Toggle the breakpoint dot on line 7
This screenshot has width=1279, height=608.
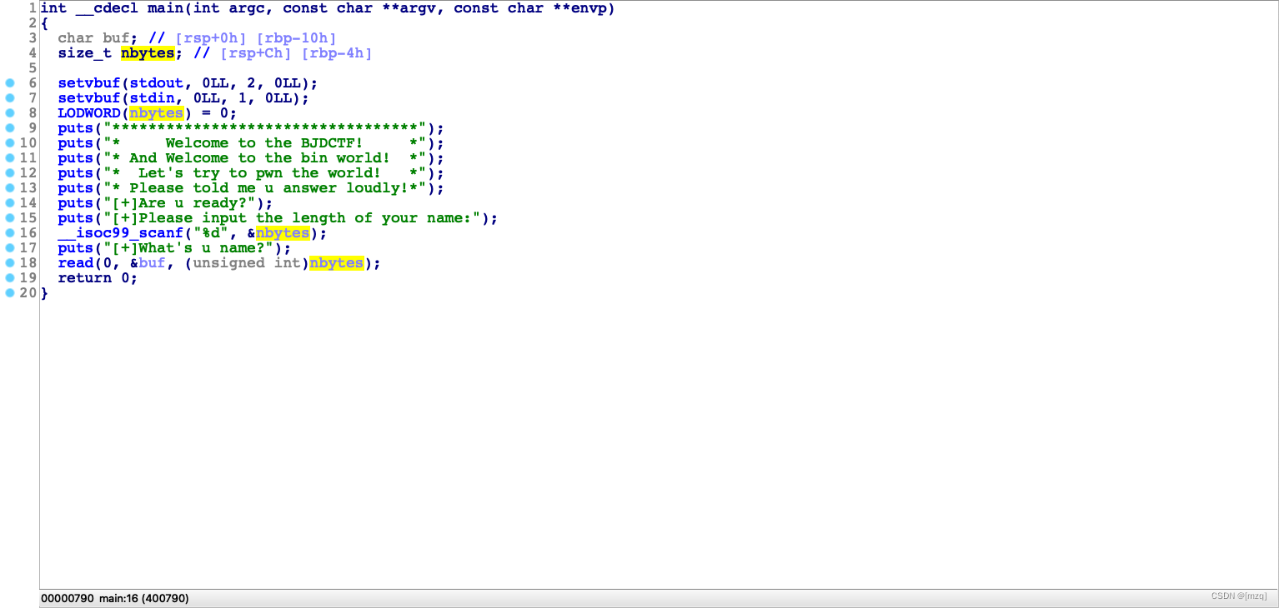tap(10, 98)
